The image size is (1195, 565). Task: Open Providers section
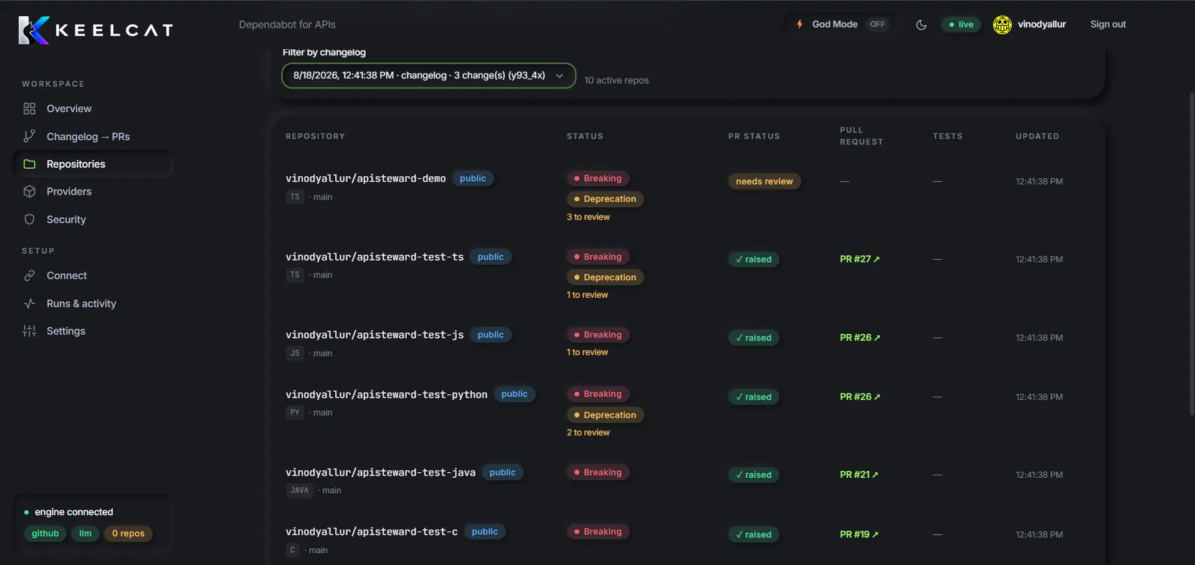point(69,192)
